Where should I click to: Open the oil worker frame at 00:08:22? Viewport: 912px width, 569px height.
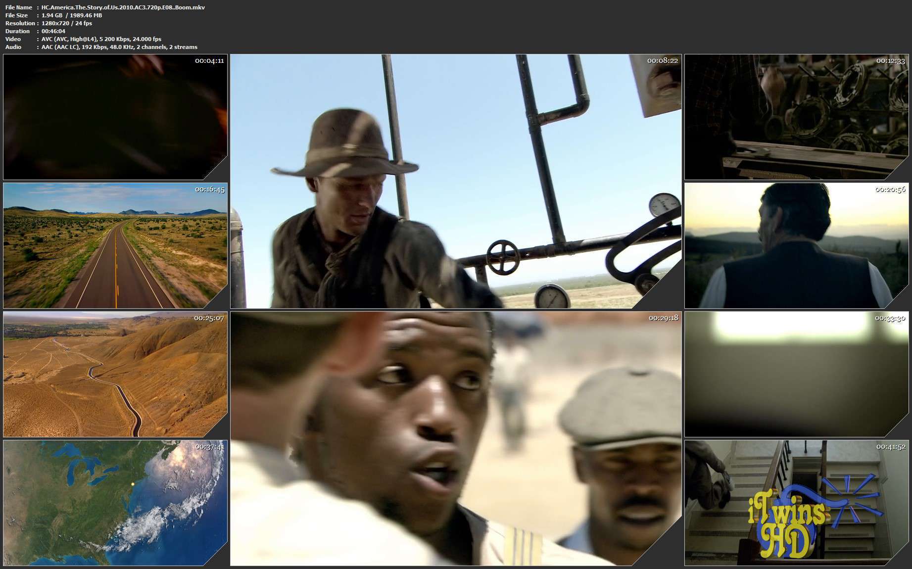[456, 181]
